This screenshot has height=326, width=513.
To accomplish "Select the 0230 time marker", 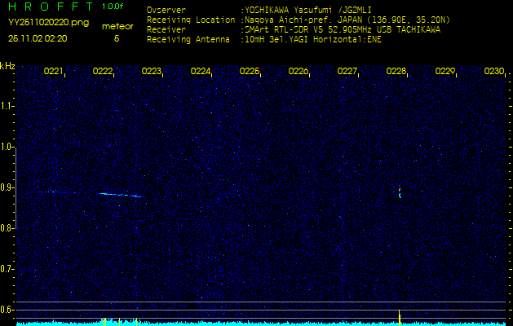I will [x=494, y=71].
